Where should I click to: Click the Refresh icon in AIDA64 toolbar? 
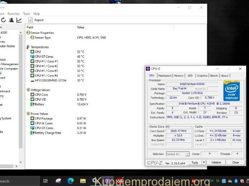pyautogui.click(x=4, y=20)
